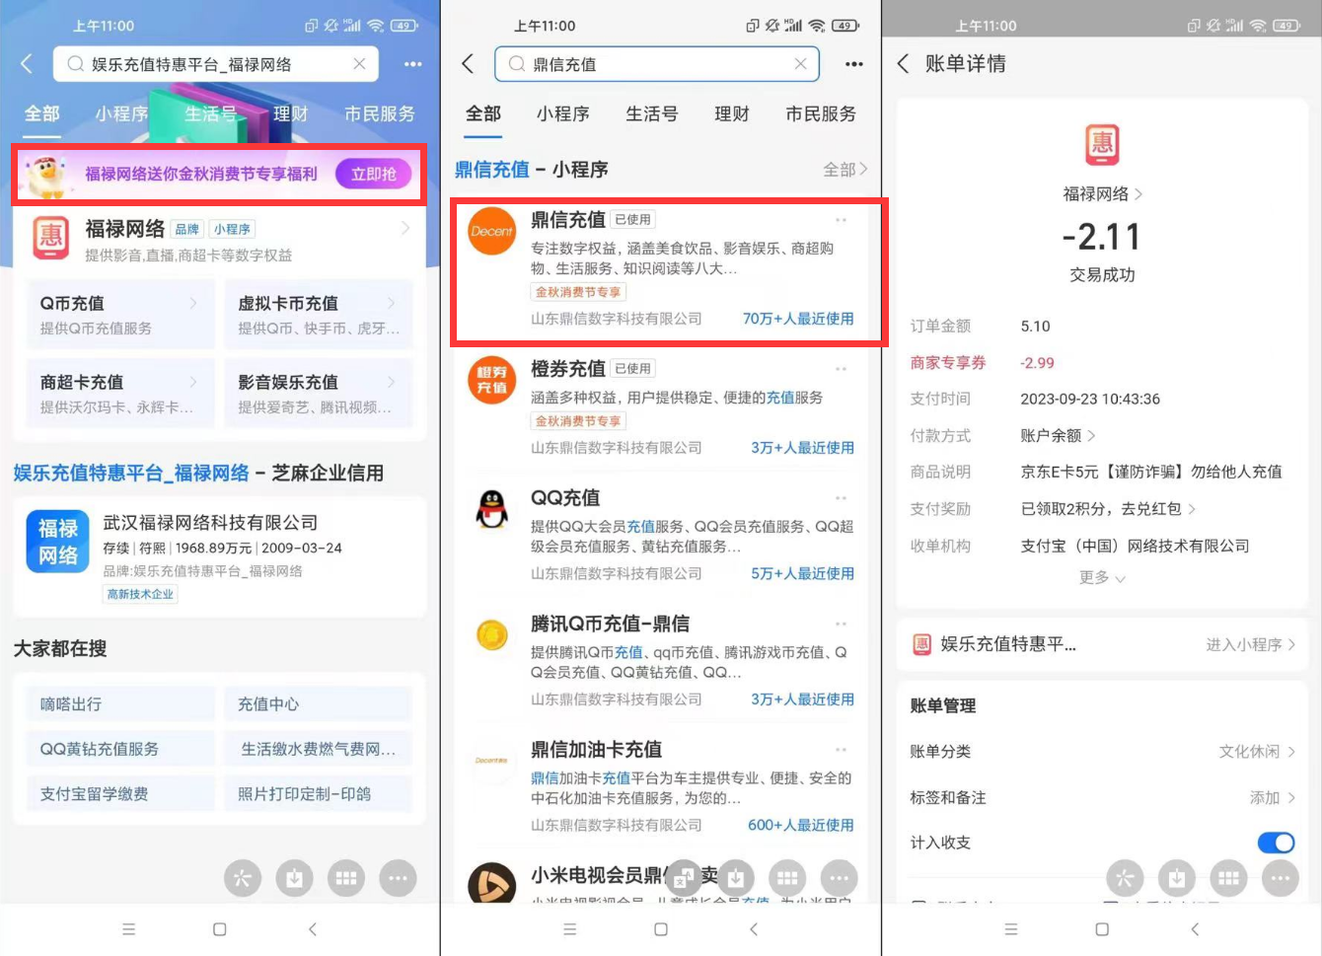
Task: Open options dots for 鼎信充值 result
Action: coord(842,220)
